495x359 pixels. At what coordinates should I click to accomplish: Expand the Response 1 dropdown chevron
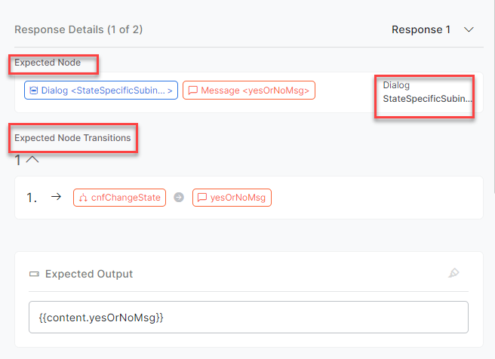pyautogui.click(x=469, y=30)
